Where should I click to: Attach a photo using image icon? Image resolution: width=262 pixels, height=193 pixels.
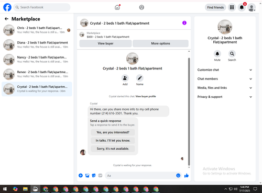coord(87,176)
